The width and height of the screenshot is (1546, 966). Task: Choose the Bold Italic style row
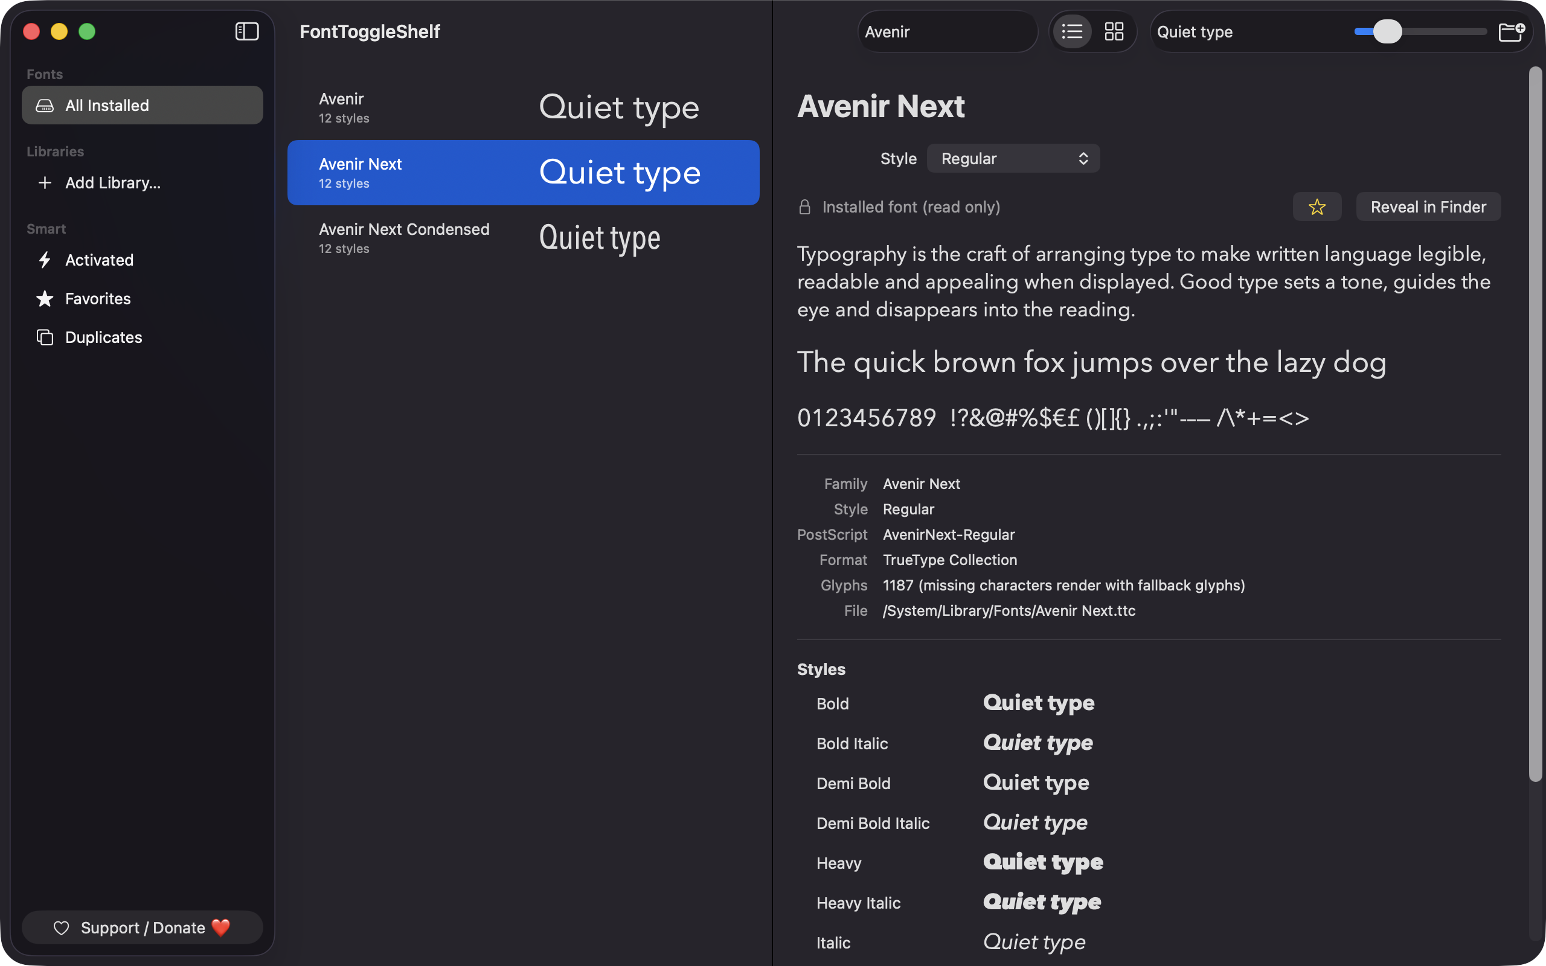[x=1149, y=743]
